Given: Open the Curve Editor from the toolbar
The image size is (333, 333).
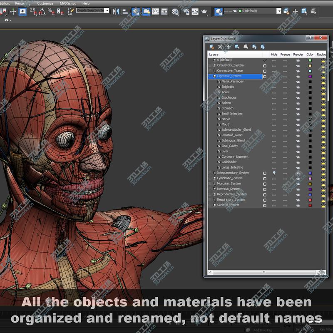Looking at the screenshot, I should (x=155, y=12).
